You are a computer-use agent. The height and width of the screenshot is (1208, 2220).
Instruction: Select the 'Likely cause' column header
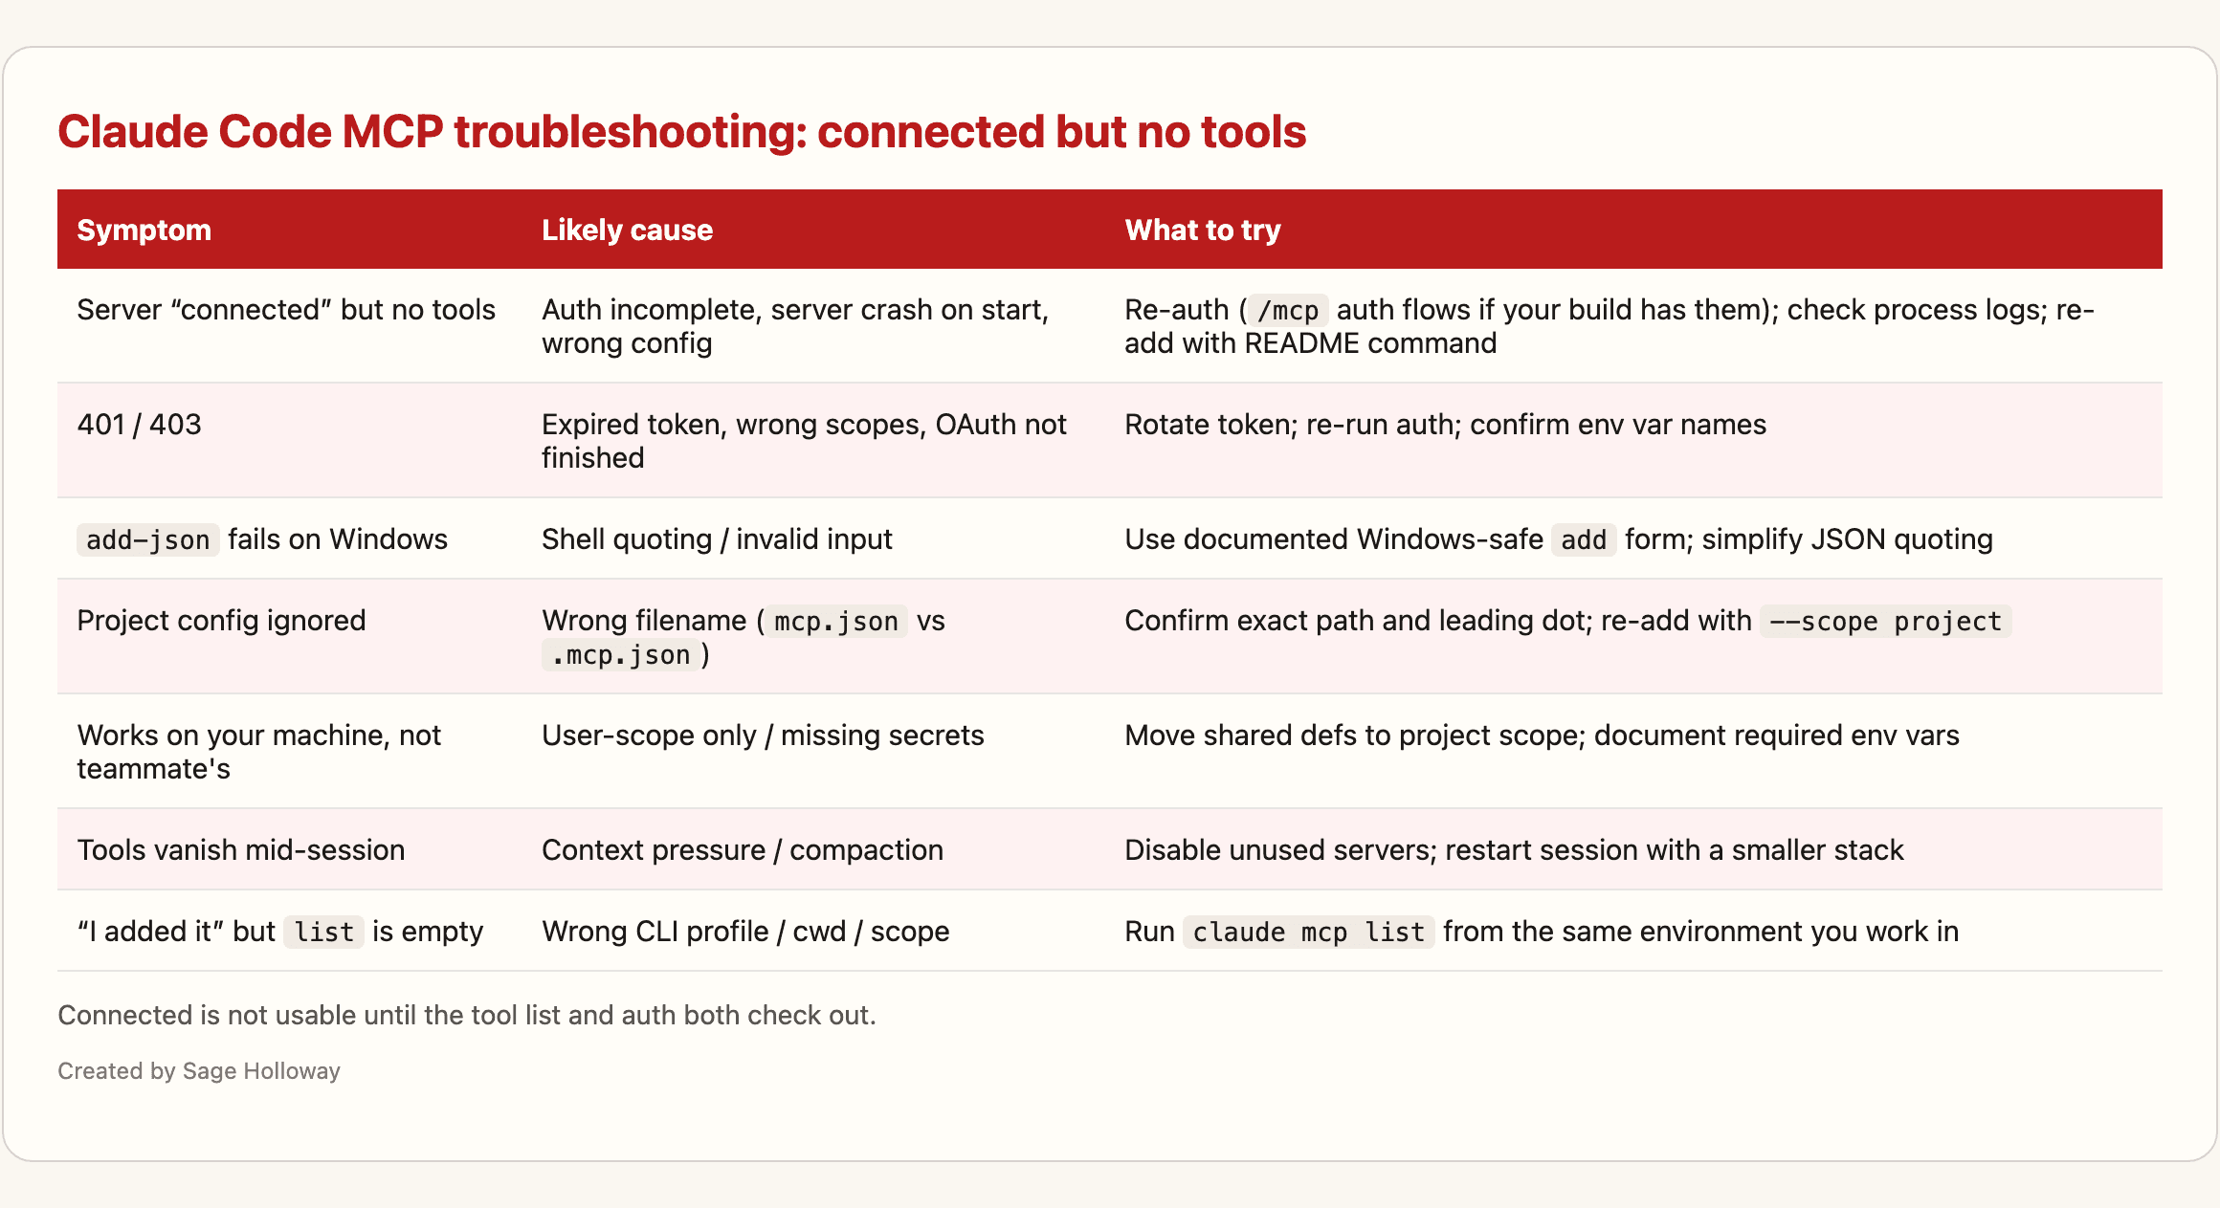(627, 230)
